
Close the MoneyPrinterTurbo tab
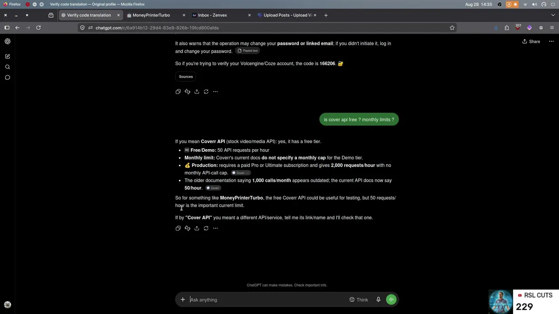(x=184, y=15)
